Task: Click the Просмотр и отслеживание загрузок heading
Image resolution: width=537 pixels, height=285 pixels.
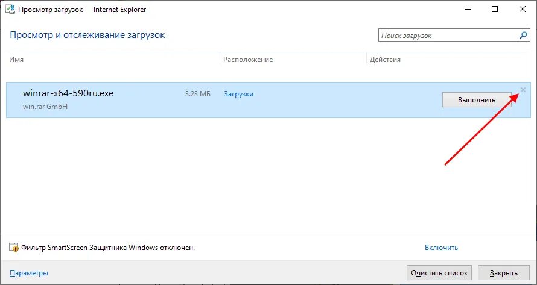Action: (x=87, y=35)
